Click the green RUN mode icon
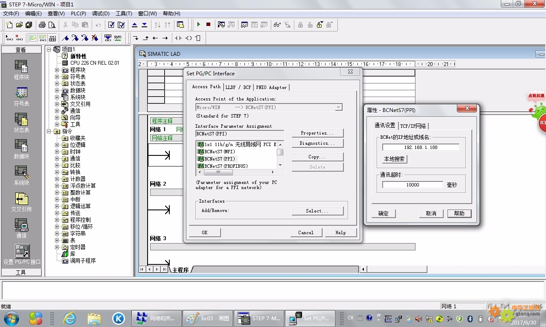The image size is (546, 327). (198, 25)
